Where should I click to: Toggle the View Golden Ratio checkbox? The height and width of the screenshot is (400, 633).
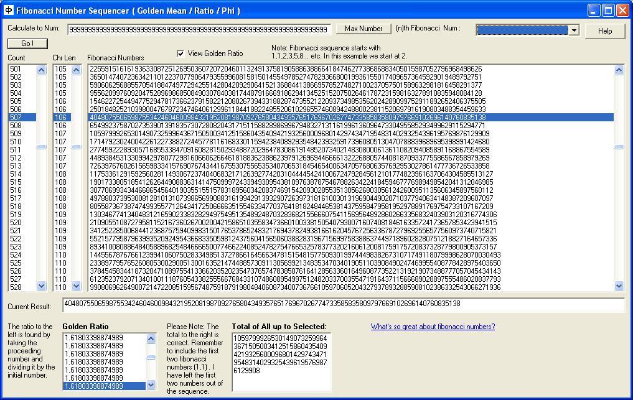[181, 53]
